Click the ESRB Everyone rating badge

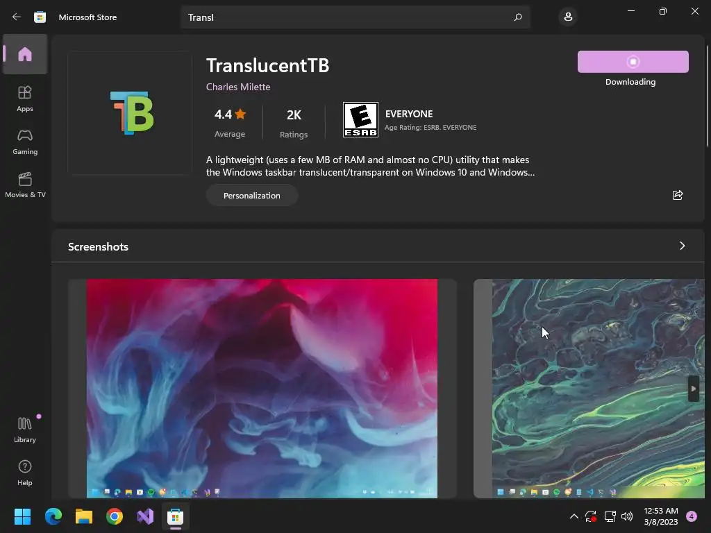coord(360,119)
